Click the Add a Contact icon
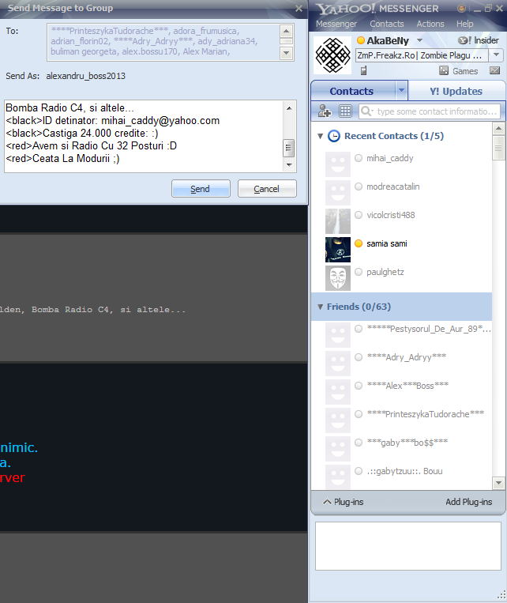 tap(325, 111)
